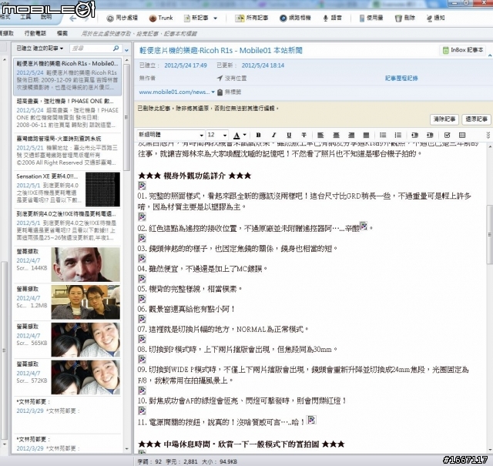493x466 pixels.
Task: Click the 清除記事 button
Action: [x=444, y=119]
